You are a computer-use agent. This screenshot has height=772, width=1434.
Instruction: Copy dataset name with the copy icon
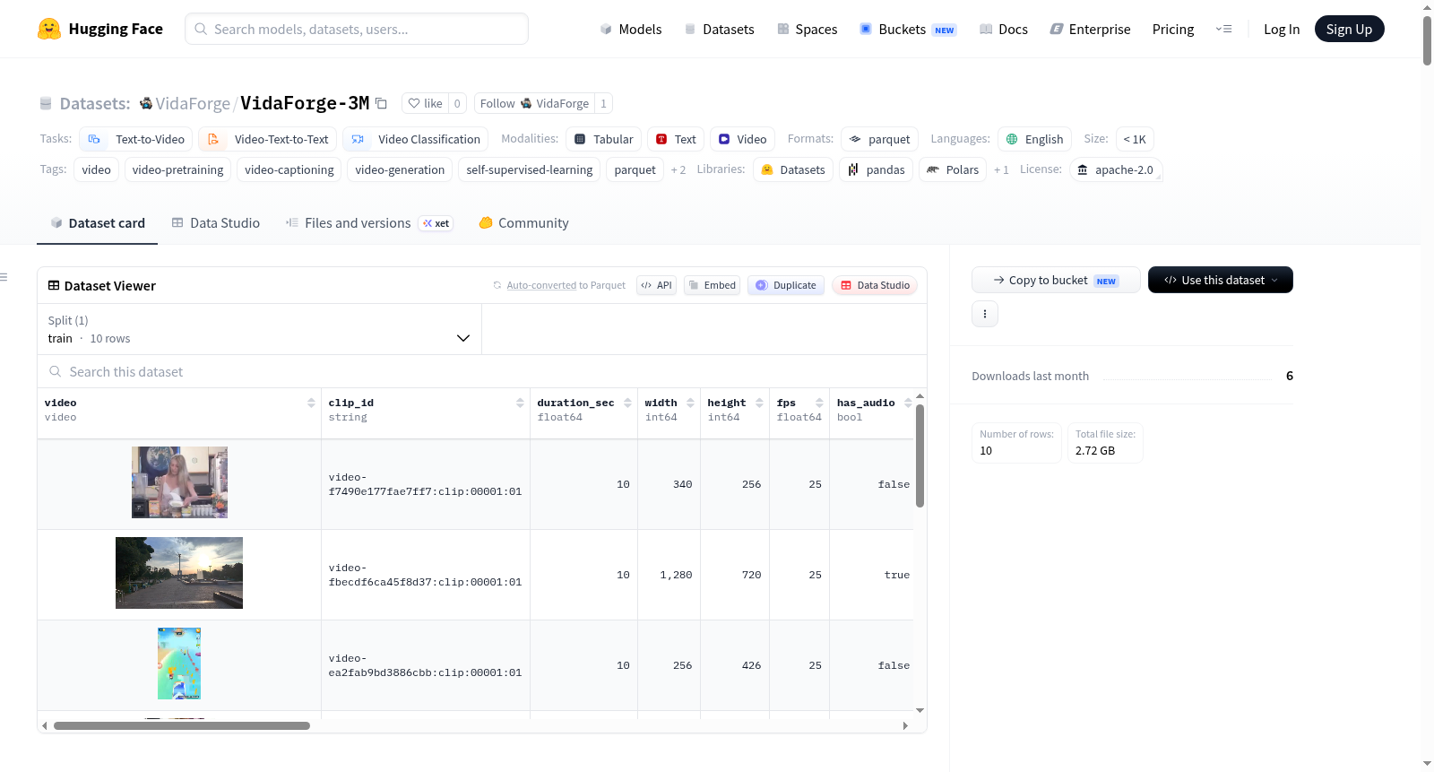tap(381, 103)
